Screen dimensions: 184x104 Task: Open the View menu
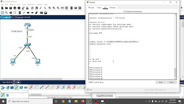point(18,5)
